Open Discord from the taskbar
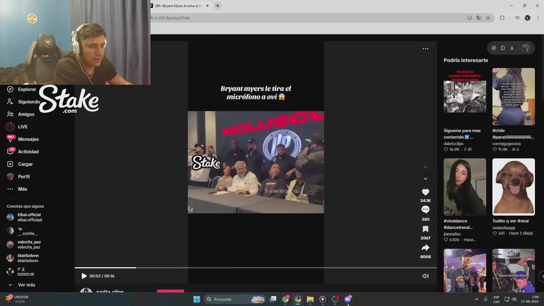The image size is (544, 306). point(348,299)
